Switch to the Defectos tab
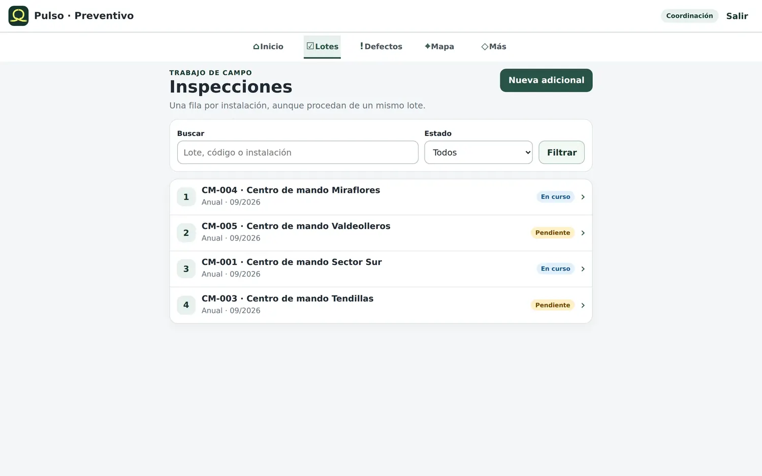Image resolution: width=762 pixels, height=476 pixels. click(381, 47)
